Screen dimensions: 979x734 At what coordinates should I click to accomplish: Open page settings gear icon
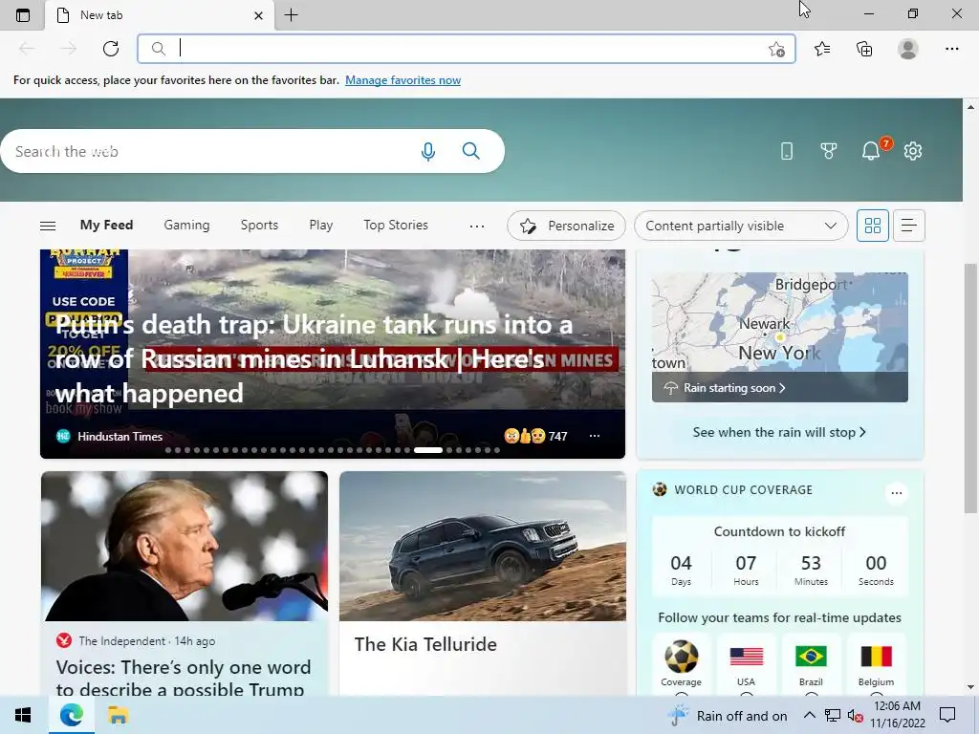913,151
